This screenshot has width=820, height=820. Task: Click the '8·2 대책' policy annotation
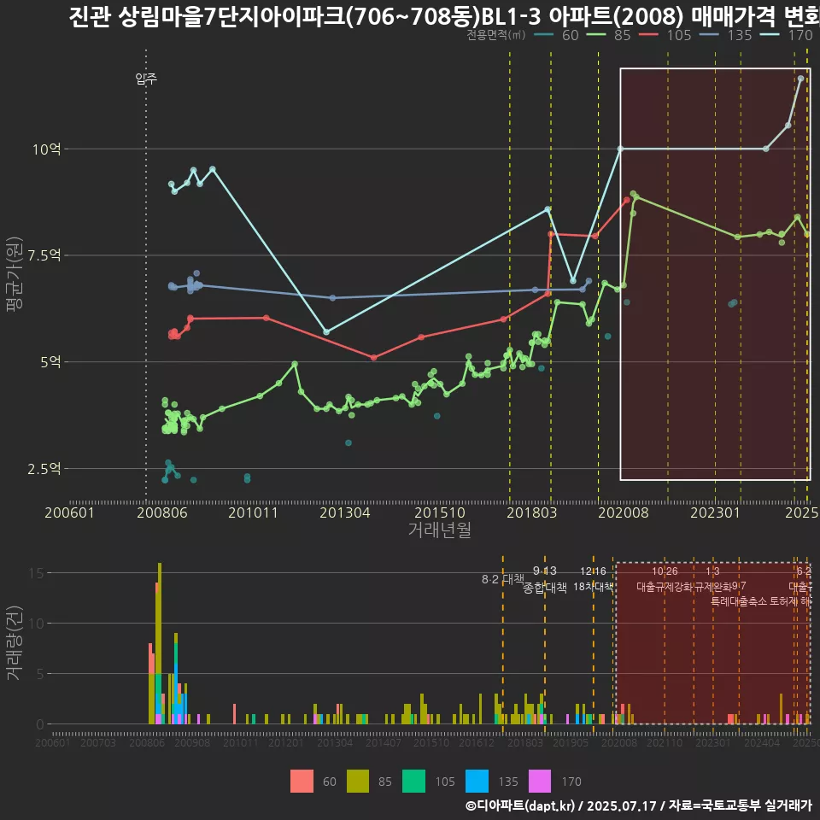click(x=502, y=579)
